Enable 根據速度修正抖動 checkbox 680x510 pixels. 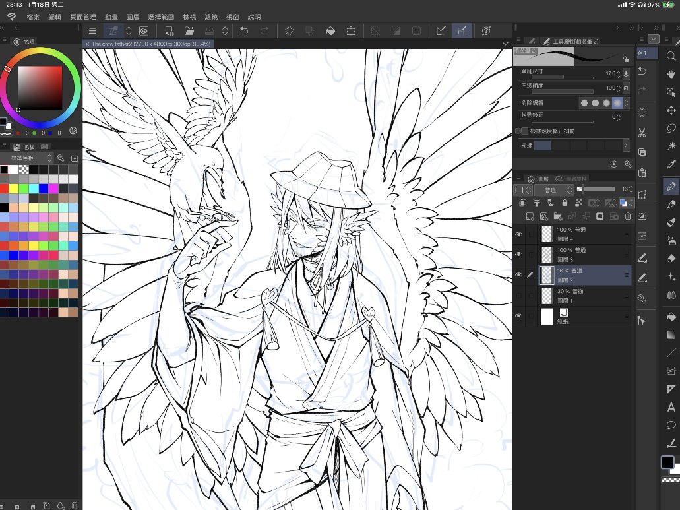[x=525, y=131]
